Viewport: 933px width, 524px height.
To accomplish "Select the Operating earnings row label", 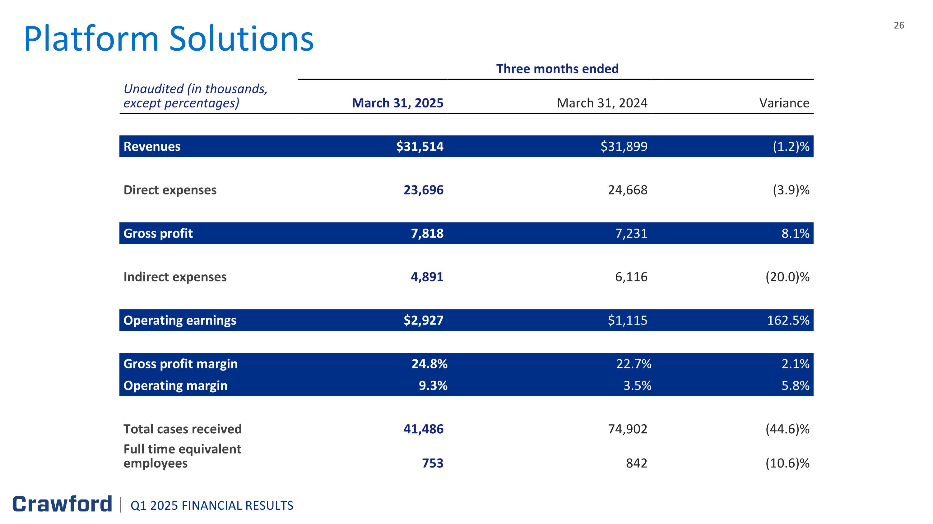I will 180,320.
